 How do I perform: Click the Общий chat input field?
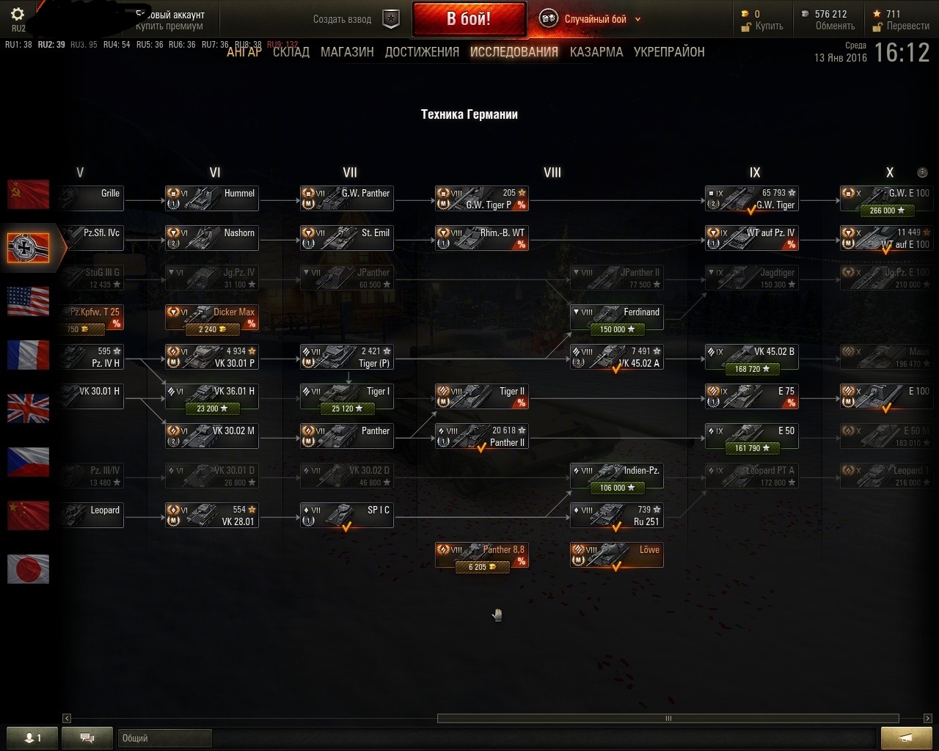(164, 738)
